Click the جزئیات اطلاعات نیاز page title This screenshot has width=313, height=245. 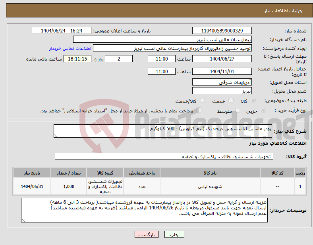[283, 11]
